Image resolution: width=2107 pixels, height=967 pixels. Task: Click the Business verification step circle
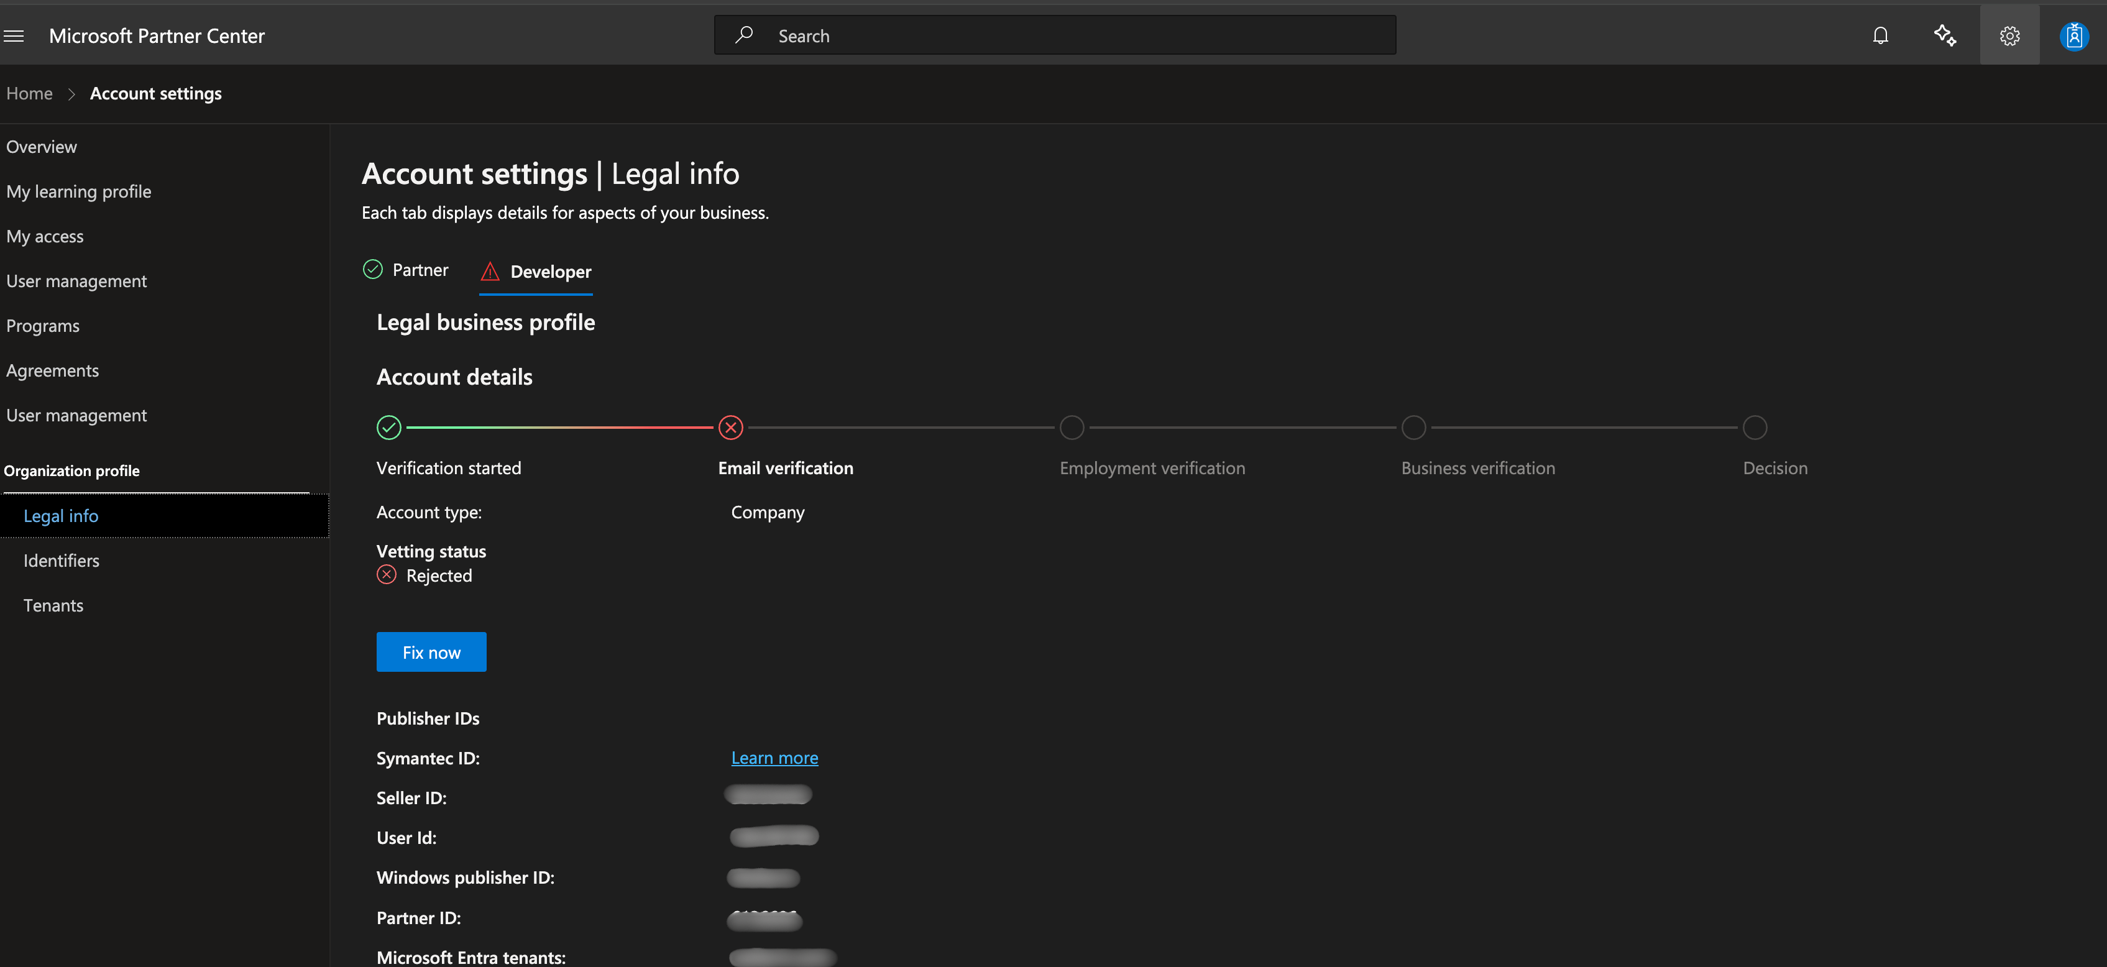tap(1413, 427)
